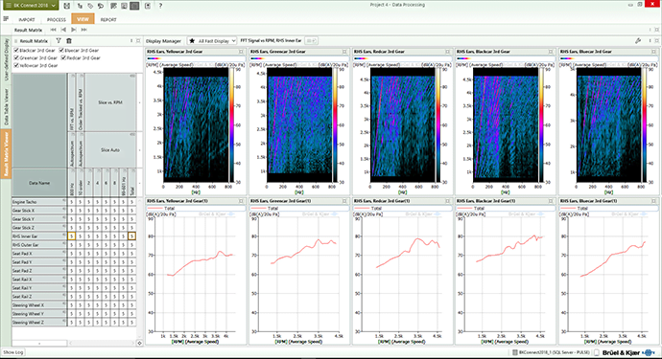Select the Seat Pad Z row
Image resolution: width=662 pixels, height=359 pixels.
pyautogui.click(x=38, y=271)
